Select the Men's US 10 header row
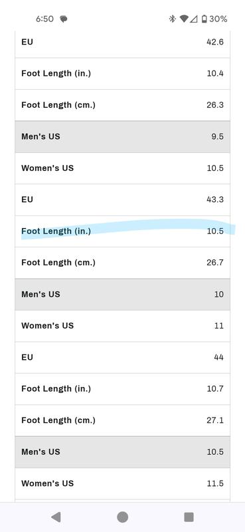Screen dimensions: 245x532 (x=122, y=295)
